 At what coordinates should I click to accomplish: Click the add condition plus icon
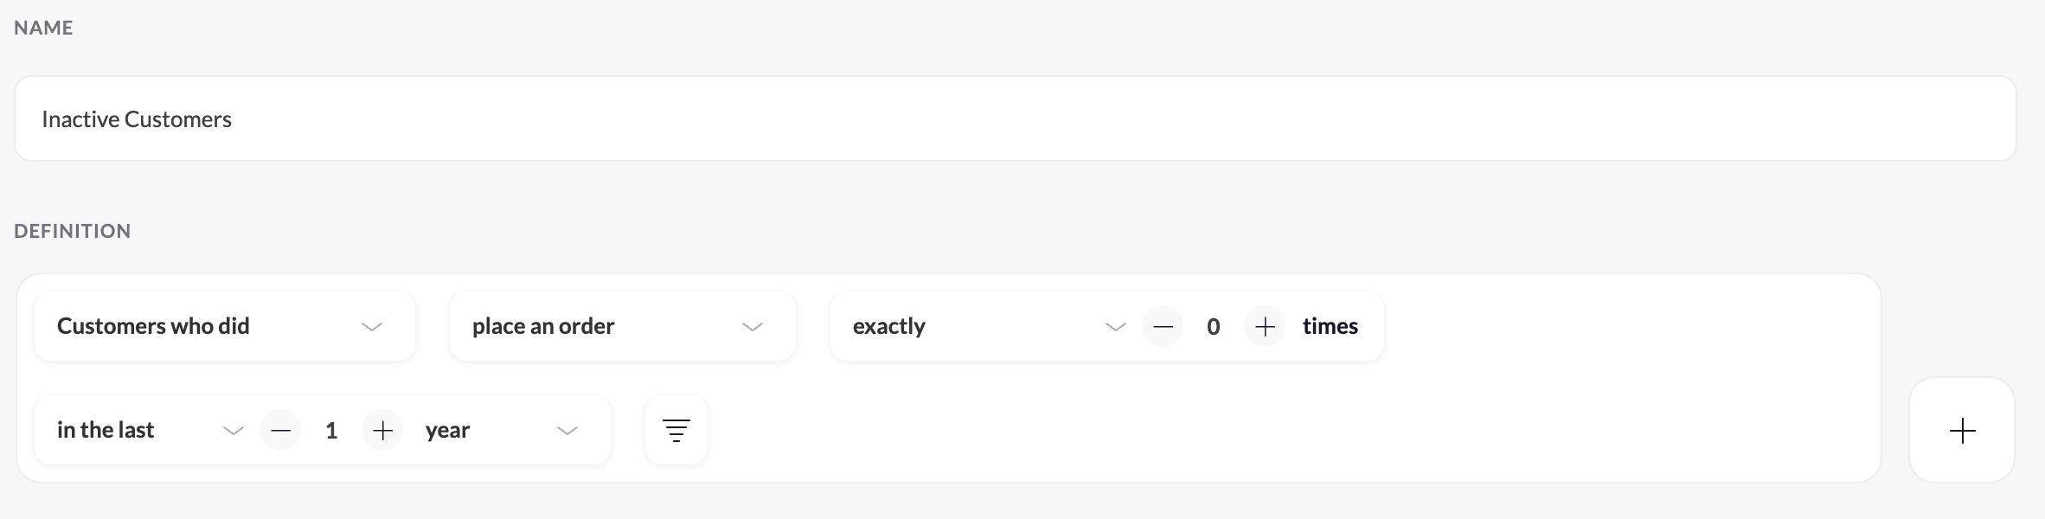click(1962, 430)
